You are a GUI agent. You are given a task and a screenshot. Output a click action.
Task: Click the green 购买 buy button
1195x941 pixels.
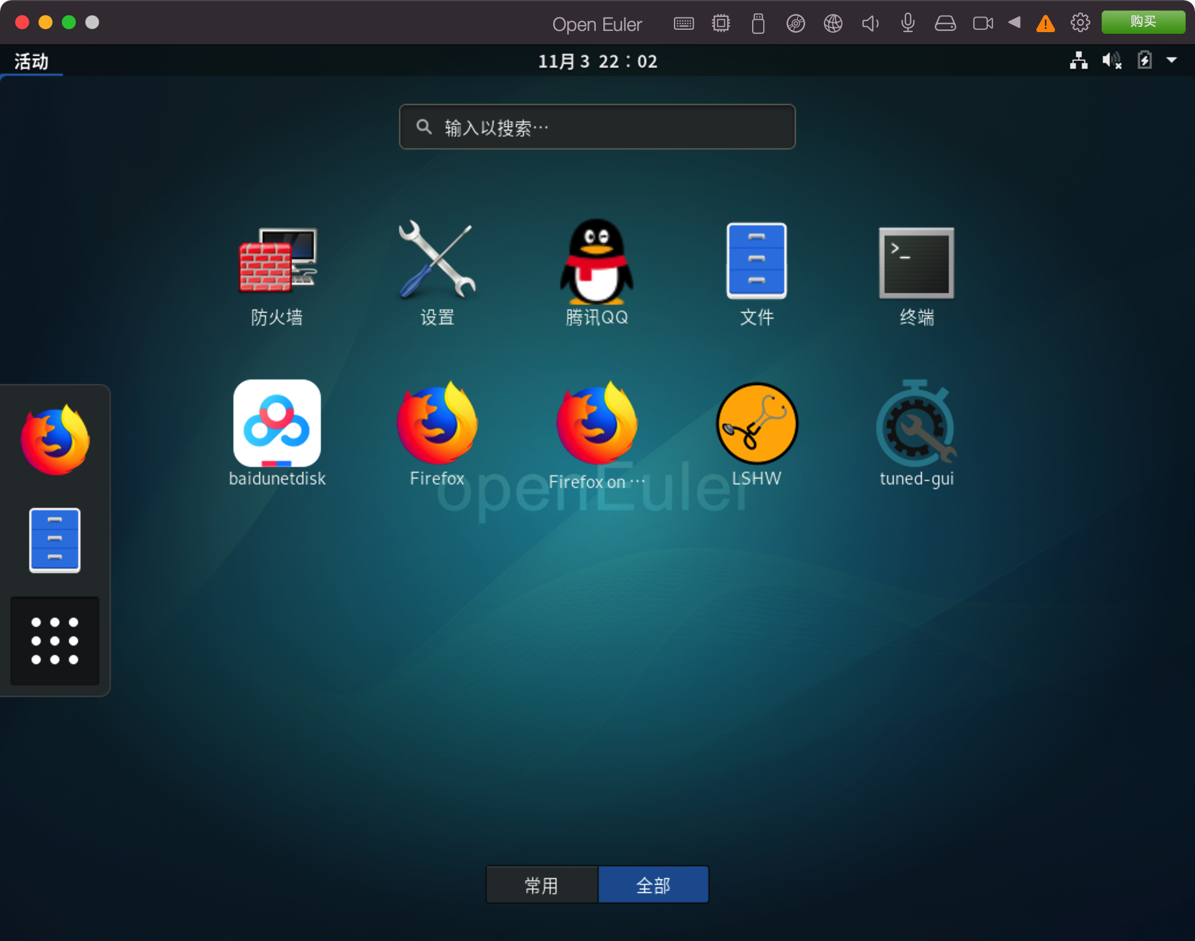pyautogui.click(x=1142, y=22)
